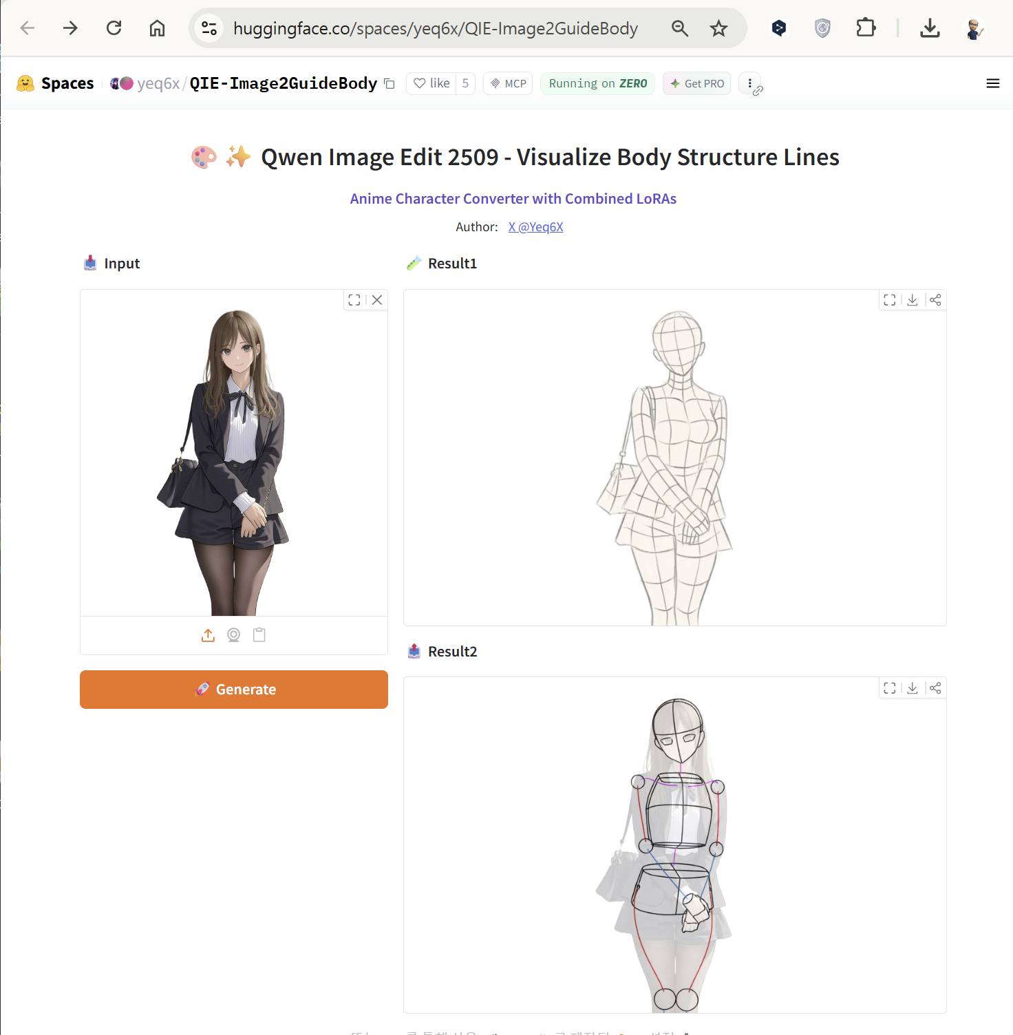Viewport: 1013px width, 1035px height.
Task: Download the Result1 image
Action: click(913, 300)
